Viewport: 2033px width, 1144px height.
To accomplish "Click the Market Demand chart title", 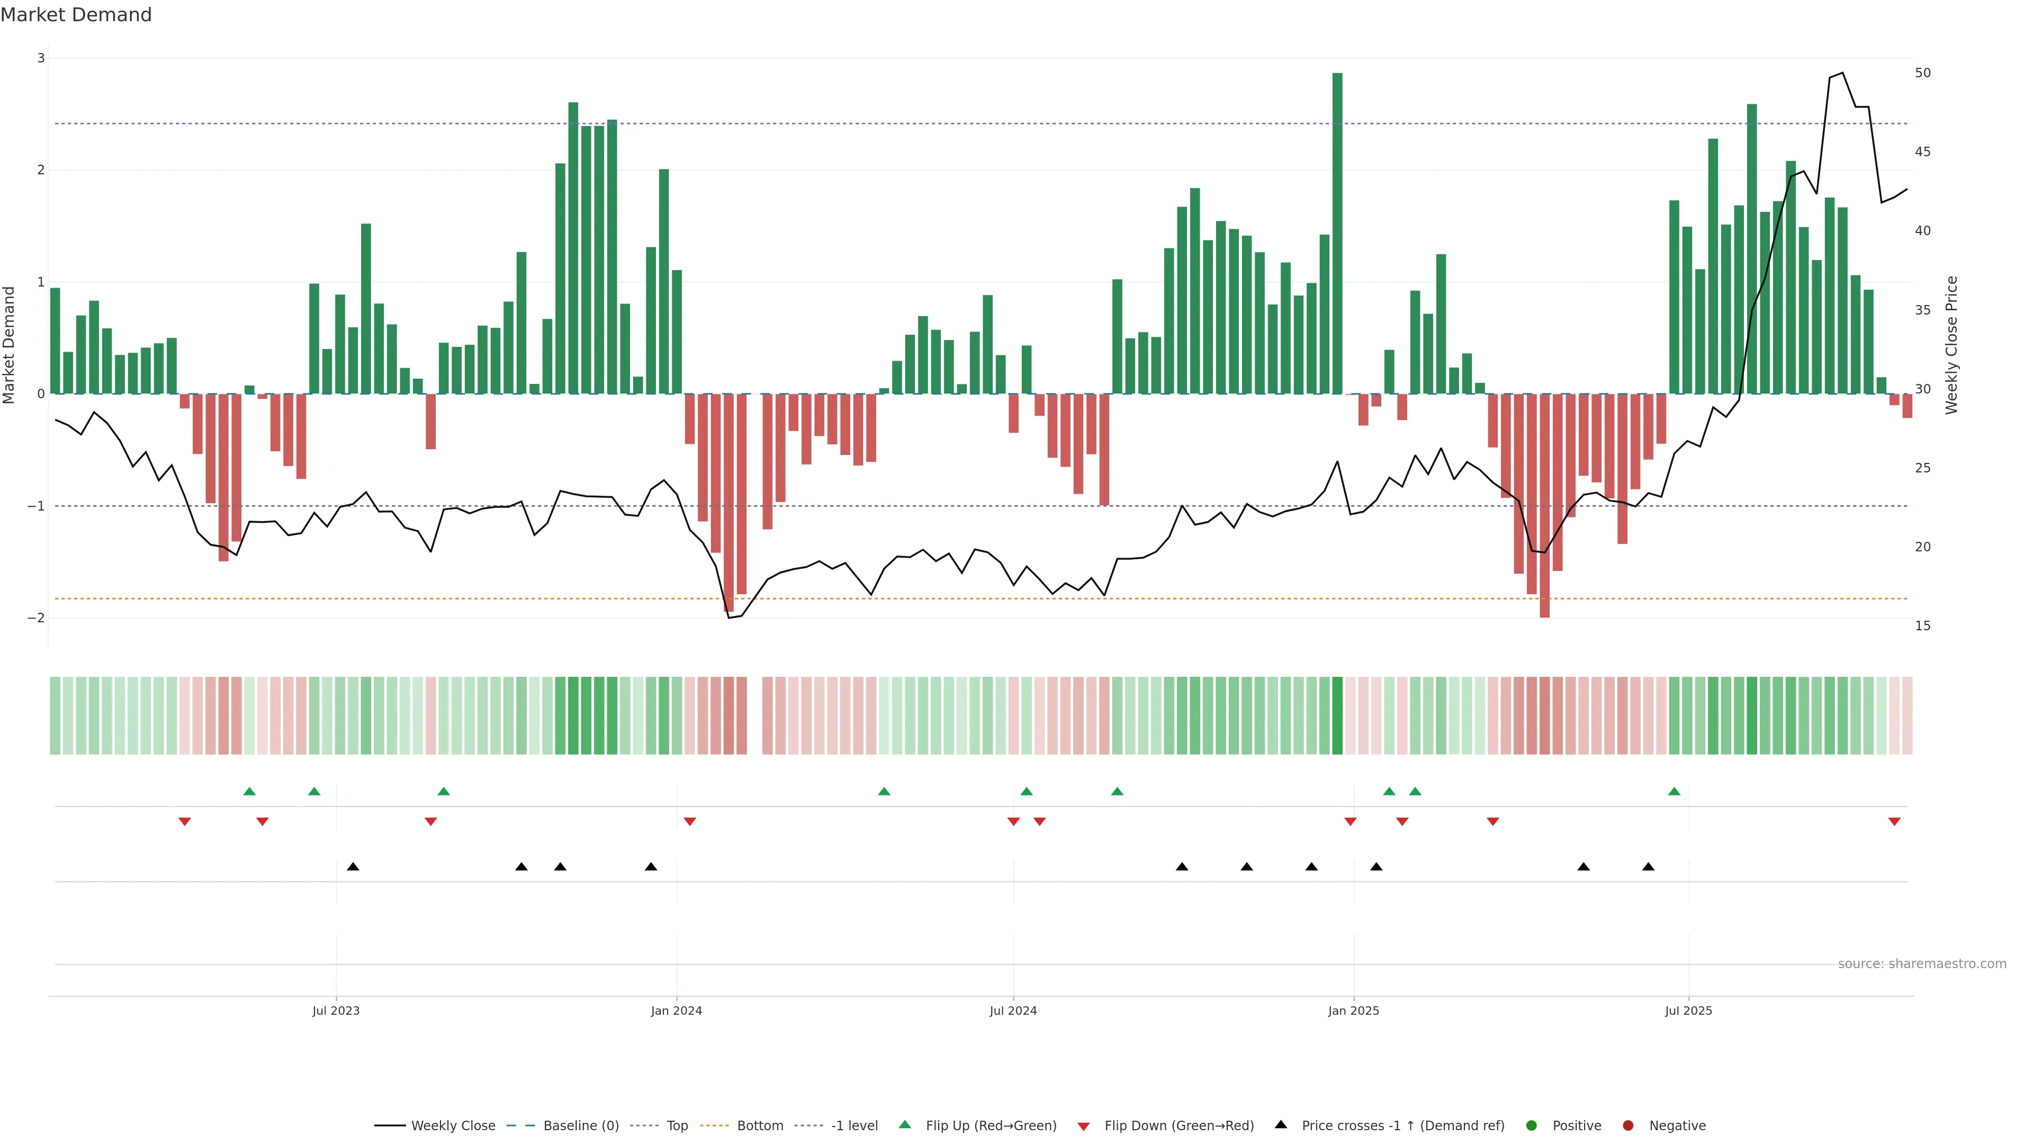I will click(x=76, y=15).
